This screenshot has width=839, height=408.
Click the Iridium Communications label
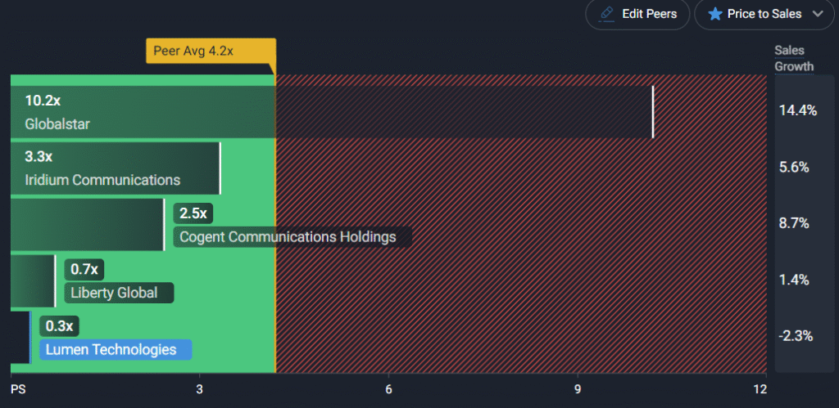(x=102, y=180)
